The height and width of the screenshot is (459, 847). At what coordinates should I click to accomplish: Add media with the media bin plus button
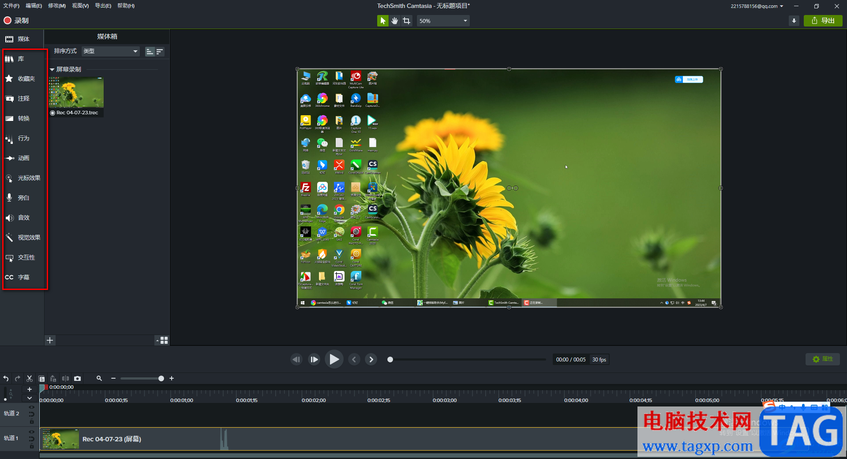coord(50,340)
